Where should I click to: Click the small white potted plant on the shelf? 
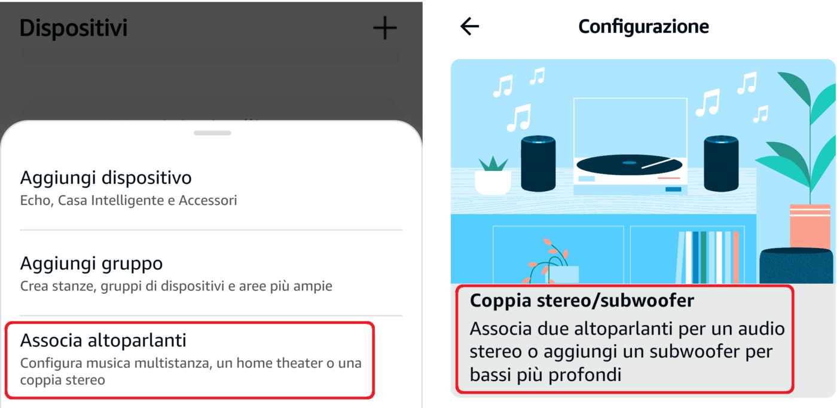(x=493, y=175)
